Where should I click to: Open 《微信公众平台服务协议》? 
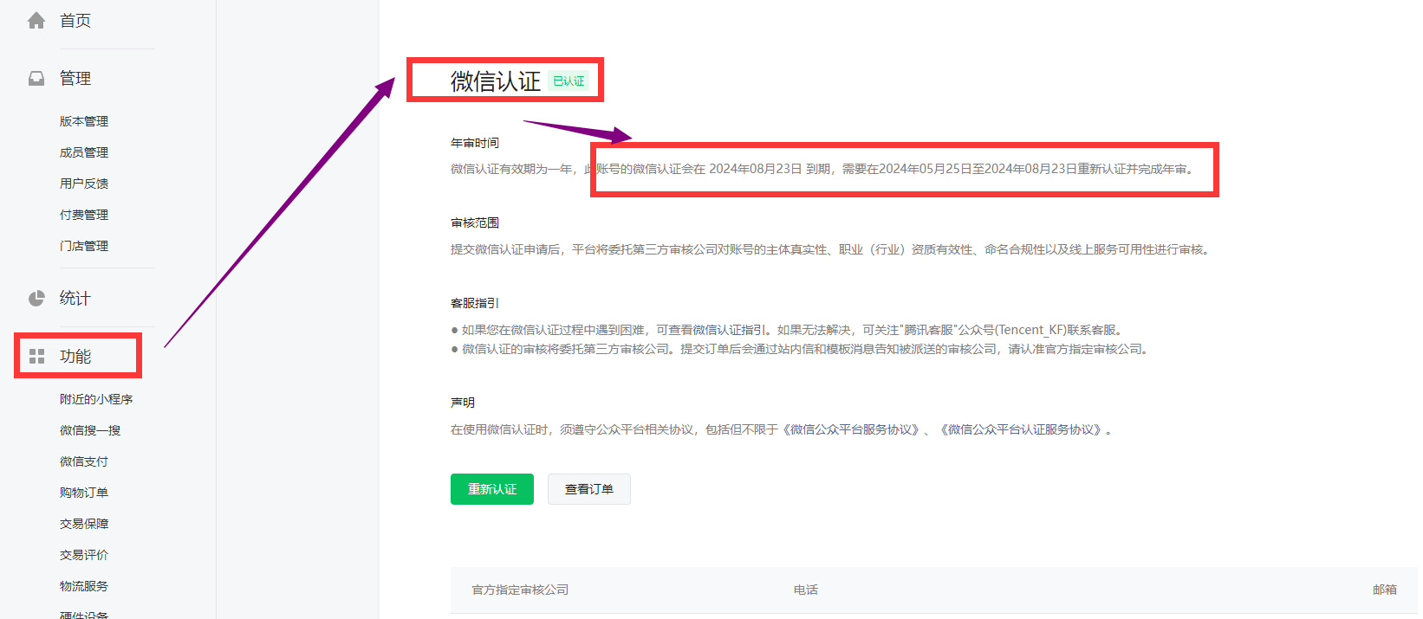(x=851, y=430)
